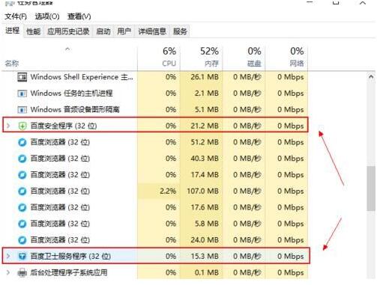
Task: Select the 后台处理程序子系统应用 name
Action: tap(69, 272)
